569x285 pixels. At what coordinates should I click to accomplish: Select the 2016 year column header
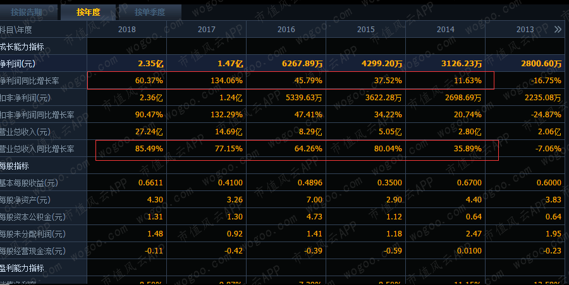point(286,30)
